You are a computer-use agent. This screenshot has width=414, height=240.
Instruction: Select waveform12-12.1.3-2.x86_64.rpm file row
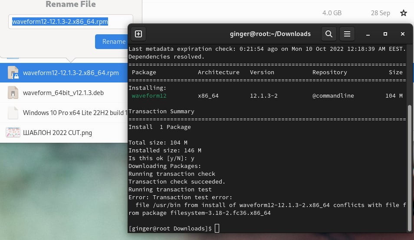pyautogui.click(x=64, y=72)
